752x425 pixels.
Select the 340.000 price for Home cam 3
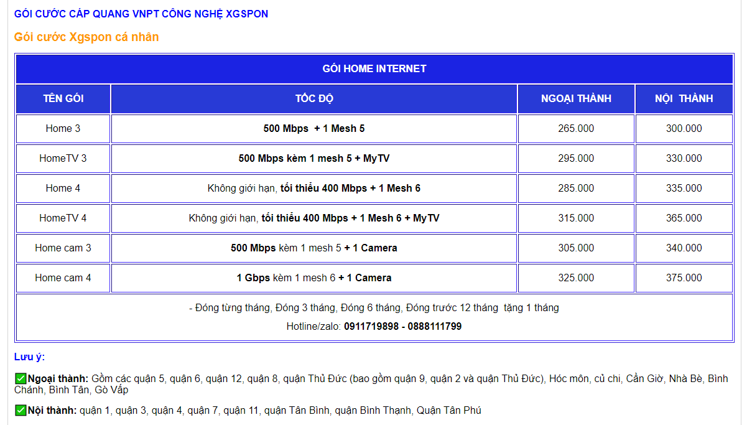point(684,248)
